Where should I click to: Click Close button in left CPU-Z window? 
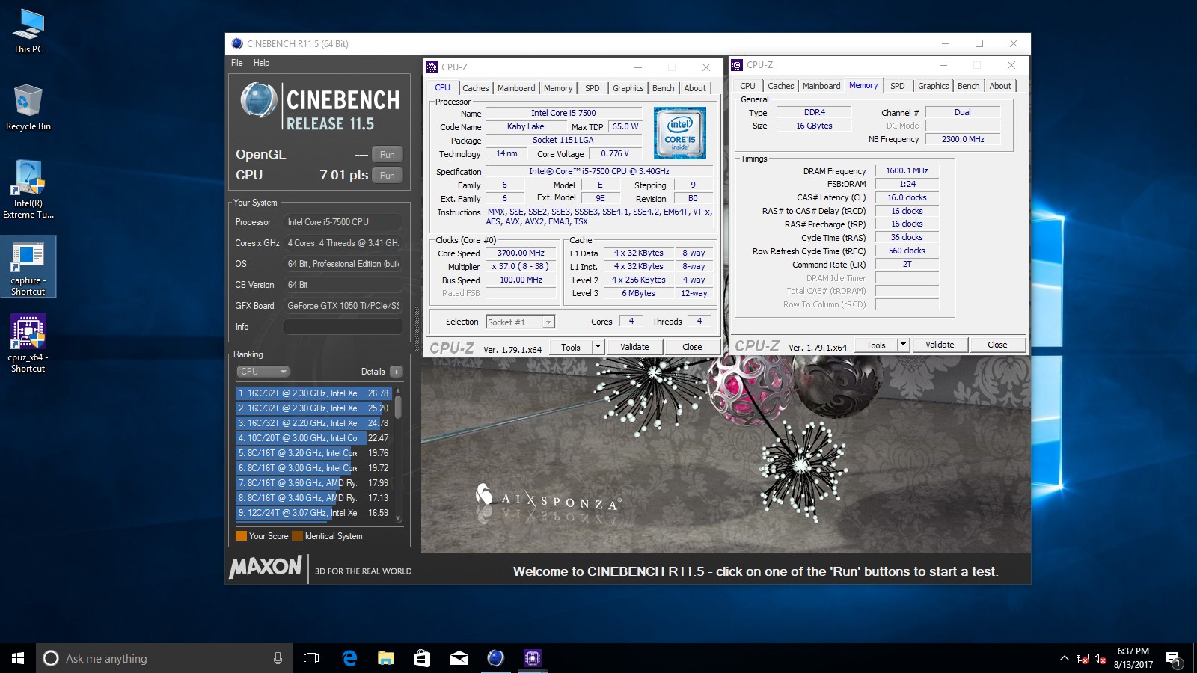[692, 347]
